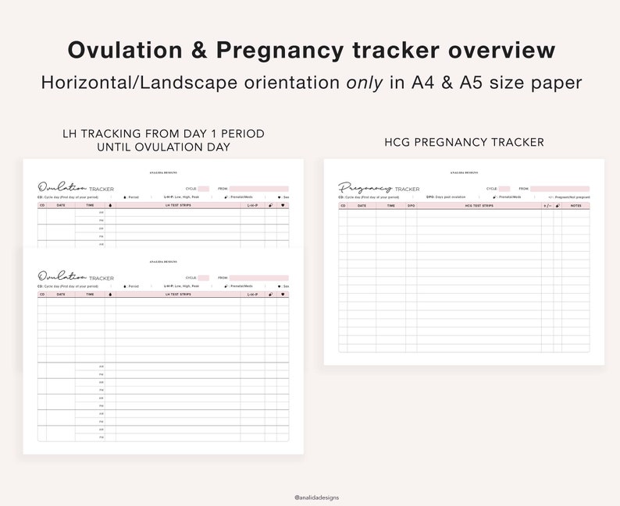
Task: Click the Pregnancy script title
Action: pos(365,187)
